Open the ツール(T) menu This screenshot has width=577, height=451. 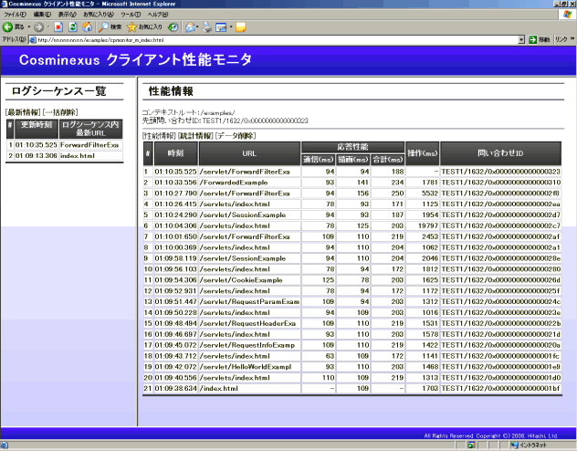pos(131,16)
